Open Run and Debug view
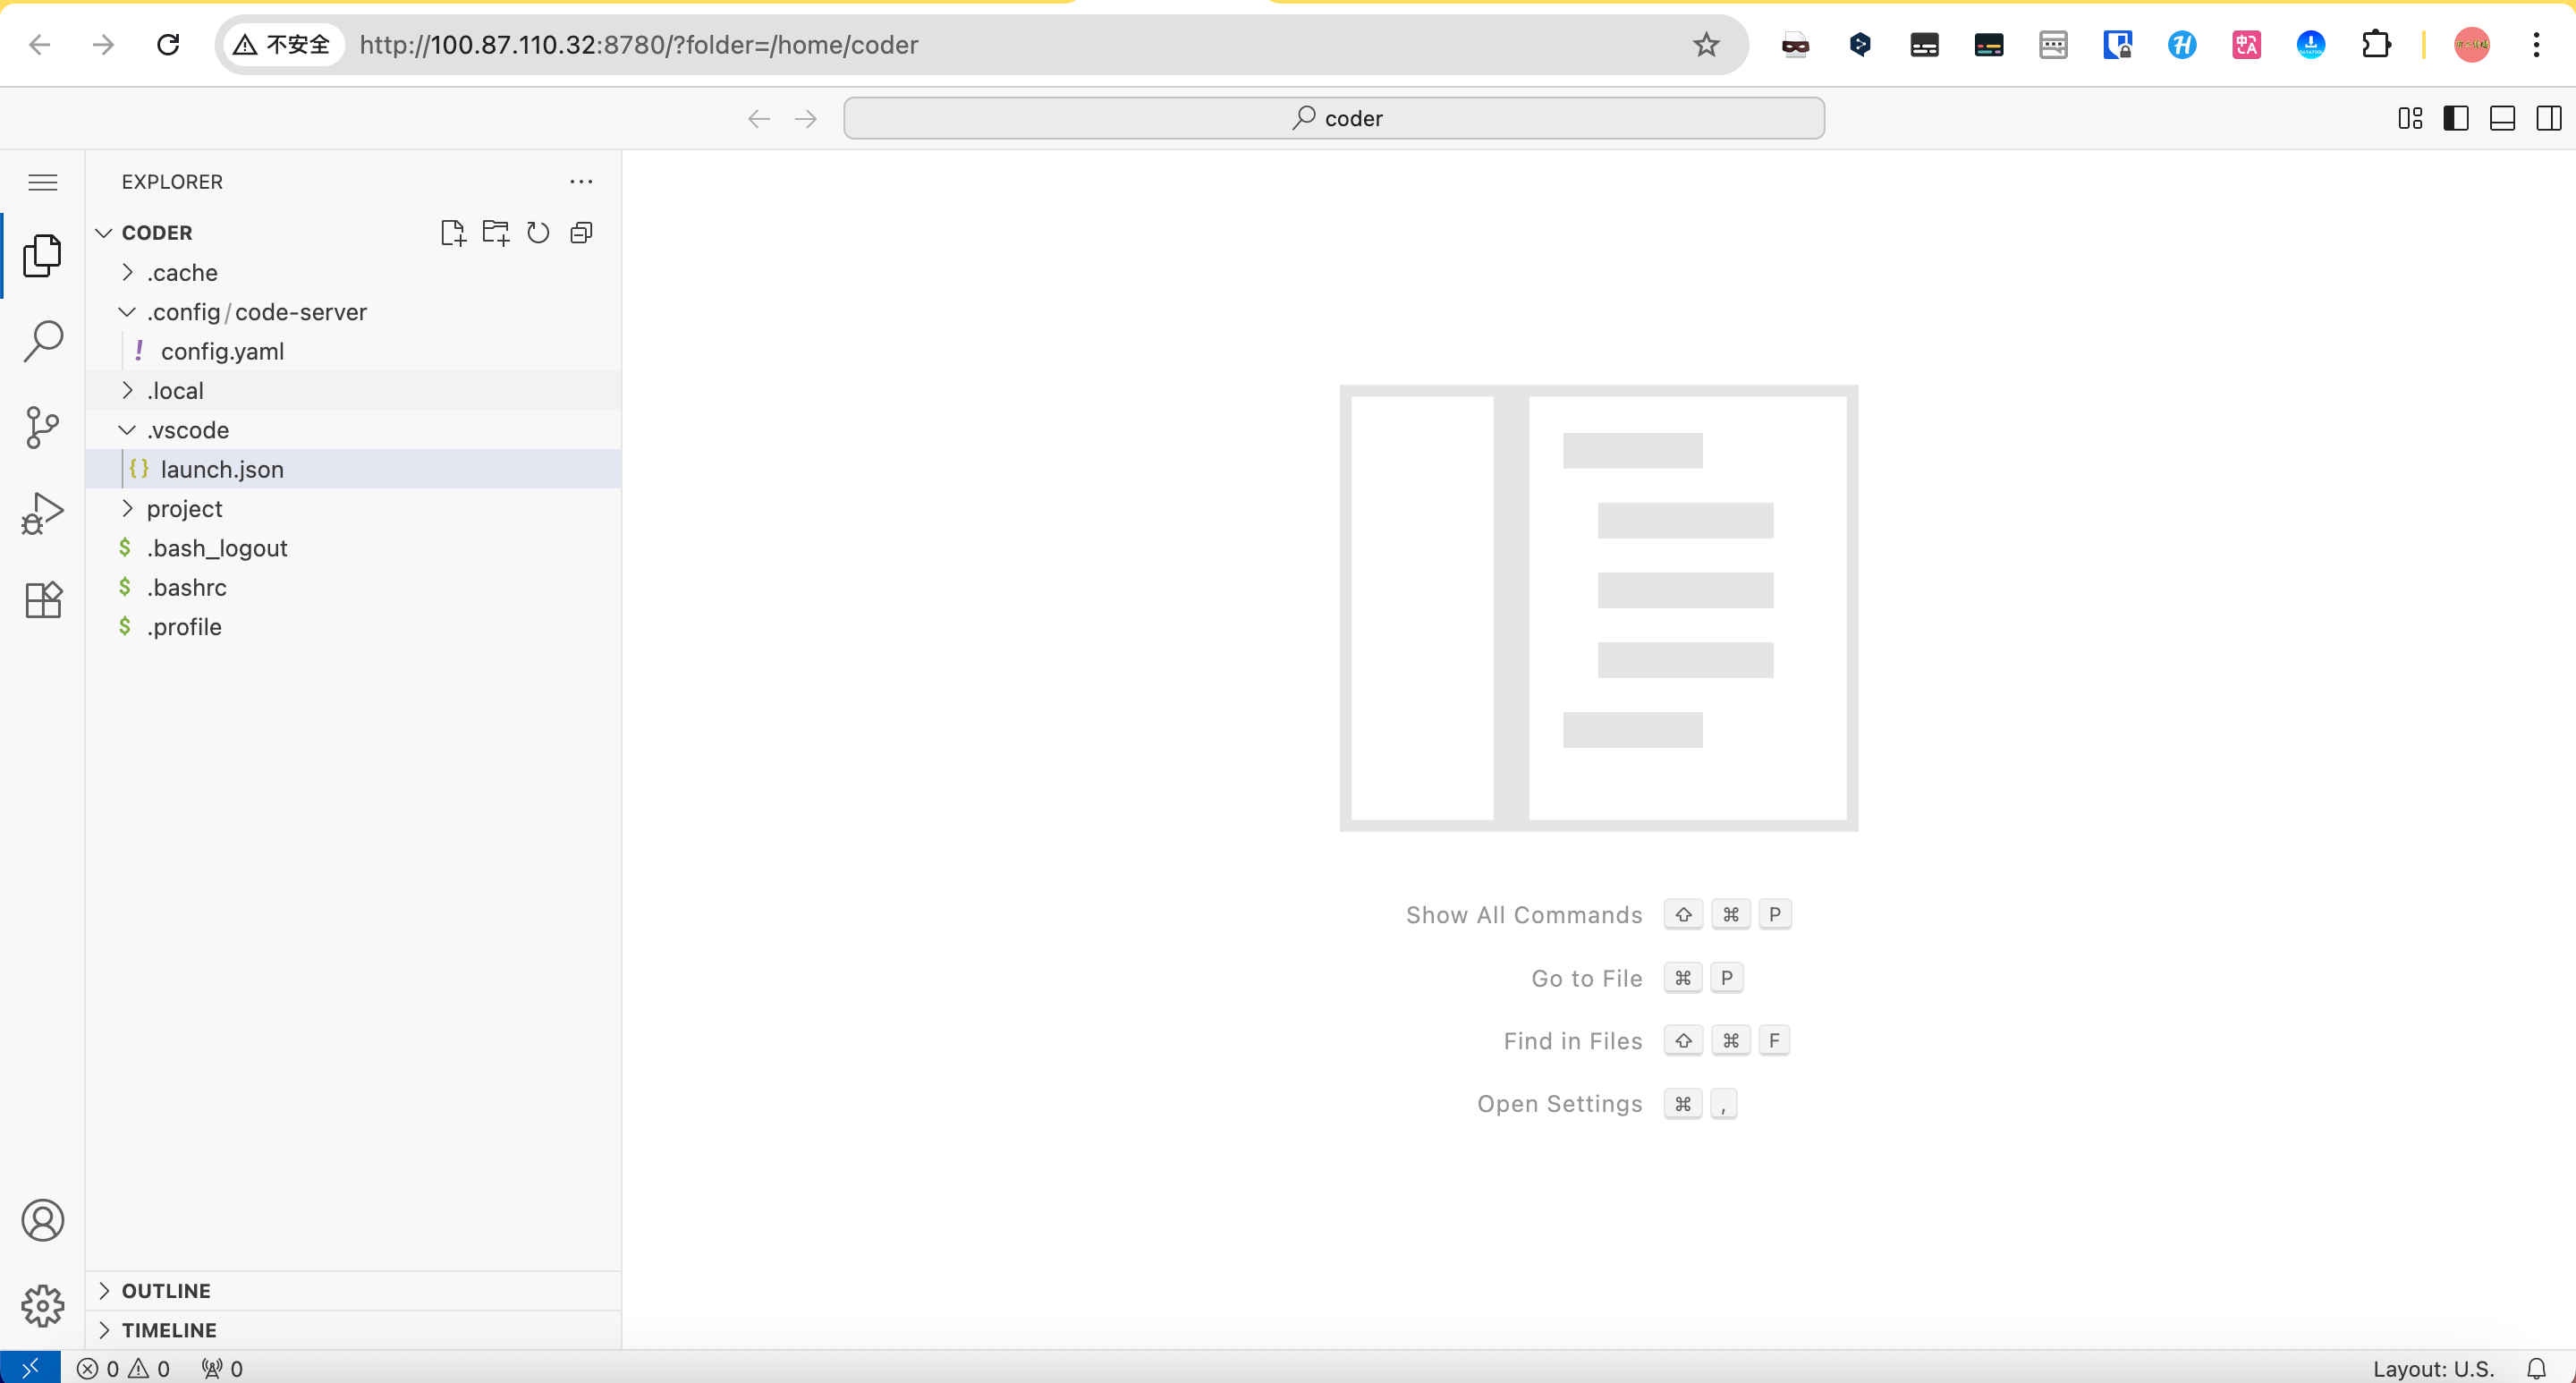 [x=43, y=514]
